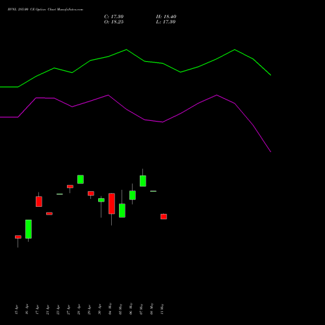Select the 27 Apr date label
Viewport: 325px width, 325px height.
pyautogui.click(x=69, y=309)
